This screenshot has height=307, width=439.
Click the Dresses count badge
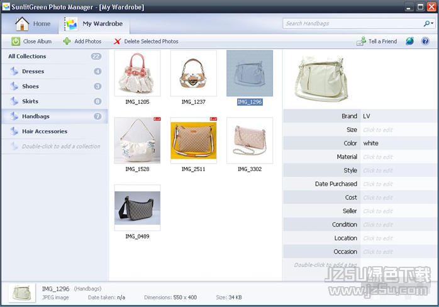[97, 72]
